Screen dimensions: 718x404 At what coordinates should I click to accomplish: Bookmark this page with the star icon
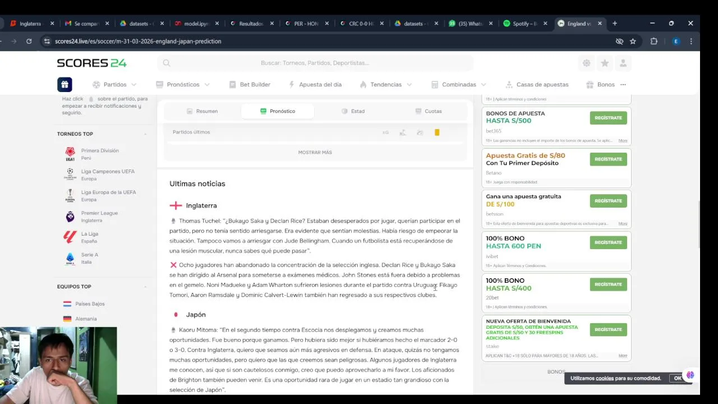pos(633,41)
